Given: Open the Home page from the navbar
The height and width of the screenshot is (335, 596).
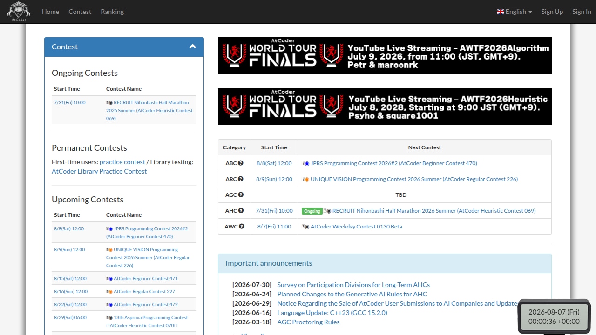Looking at the screenshot, I should pos(50,12).
